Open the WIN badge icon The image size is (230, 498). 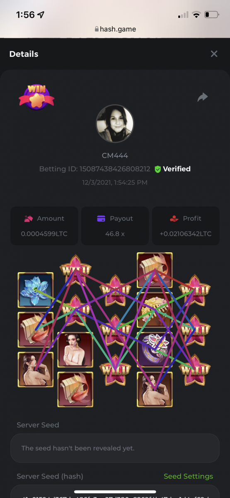coord(36,97)
